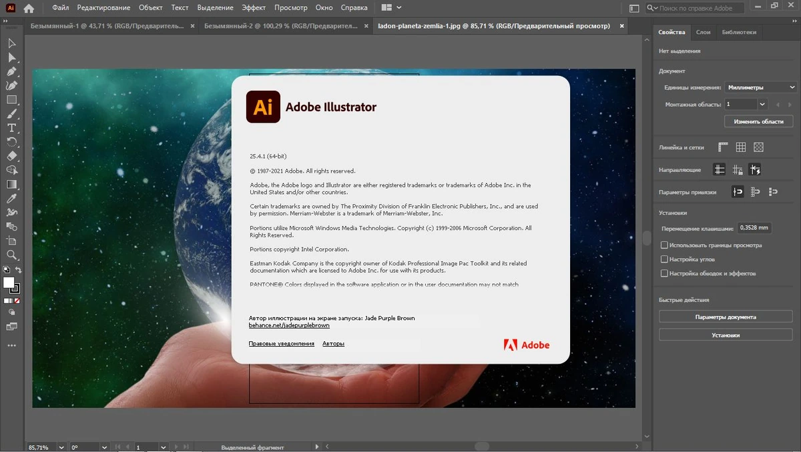Open 'Авторы' link in About dialog

333,344
